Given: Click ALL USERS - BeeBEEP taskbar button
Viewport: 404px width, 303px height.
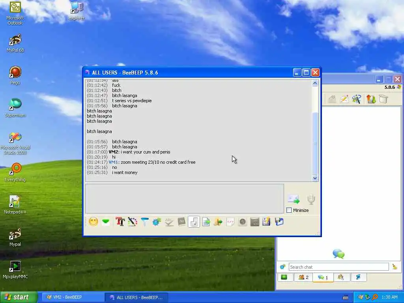Looking at the screenshot, I should click(137, 297).
